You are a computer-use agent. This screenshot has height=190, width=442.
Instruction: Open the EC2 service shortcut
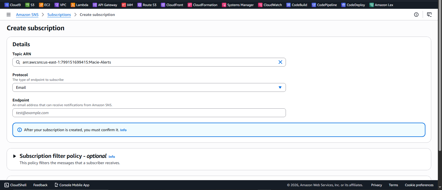[x=44, y=5]
